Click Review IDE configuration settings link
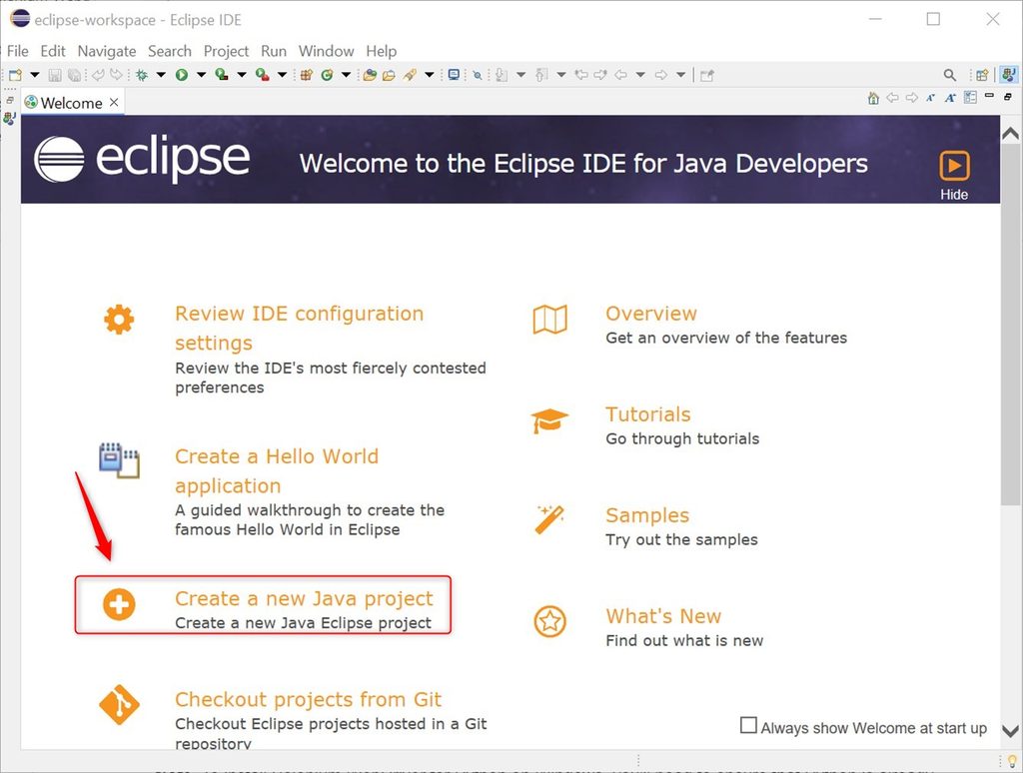This screenshot has height=773, width=1023. click(300, 329)
